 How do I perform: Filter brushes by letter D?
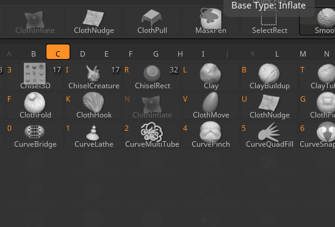pos(82,54)
